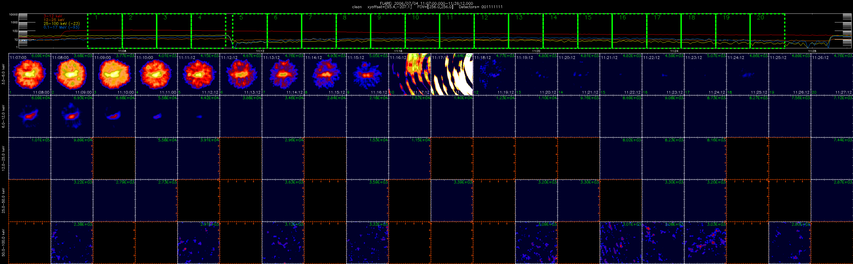Open the 50-100 keV image labeled 2.91E+03
853x264 pixels.
(x=199, y=243)
